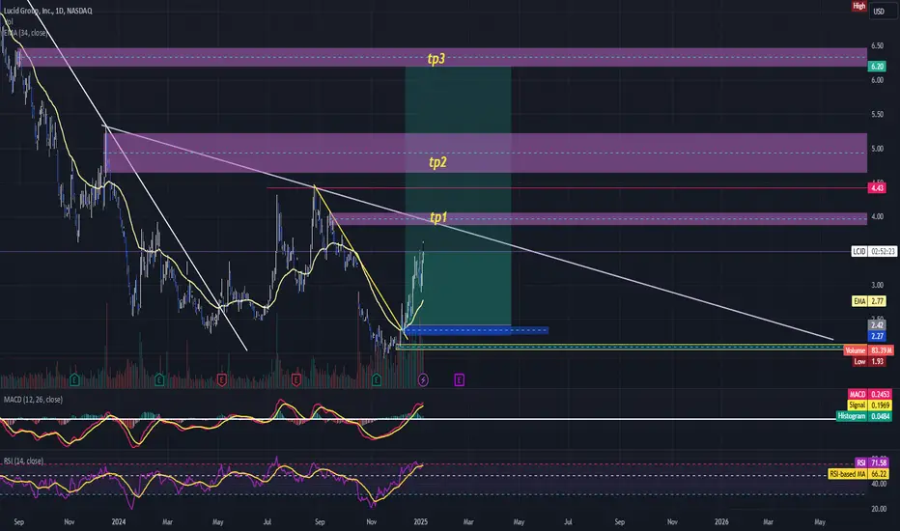Click the Low 1.93 label
Viewport: 900px width, 531px height.
pyautogui.click(x=868, y=361)
